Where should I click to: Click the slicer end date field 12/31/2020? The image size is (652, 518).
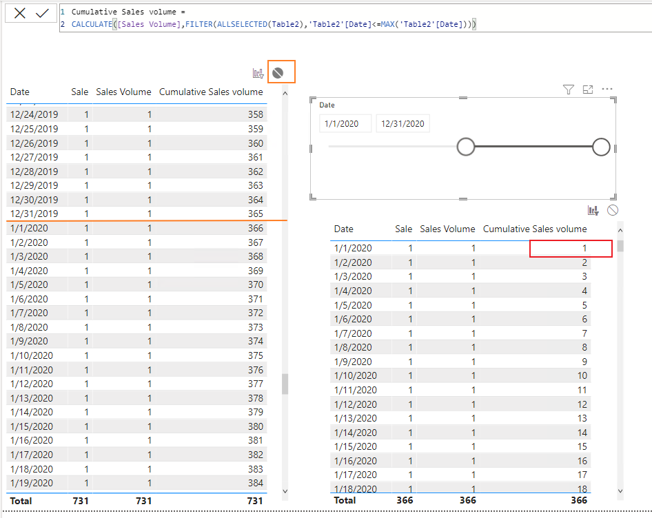403,123
